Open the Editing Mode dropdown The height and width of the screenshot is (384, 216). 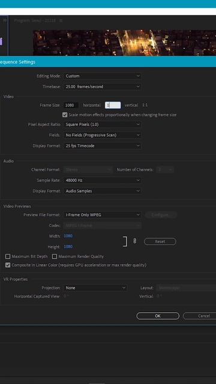coord(102,76)
